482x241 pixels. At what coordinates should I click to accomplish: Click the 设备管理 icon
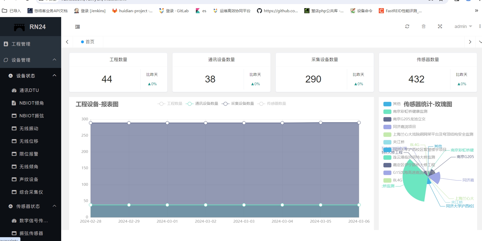pos(6,60)
